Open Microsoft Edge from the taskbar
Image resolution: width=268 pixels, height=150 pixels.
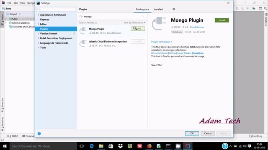point(92,146)
